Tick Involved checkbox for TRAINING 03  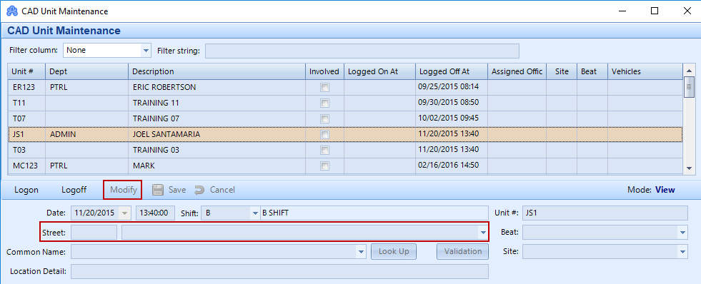(x=325, y=150)
